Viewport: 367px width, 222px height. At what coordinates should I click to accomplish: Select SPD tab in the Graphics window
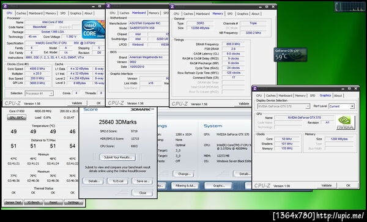click(x=313, y=95)
